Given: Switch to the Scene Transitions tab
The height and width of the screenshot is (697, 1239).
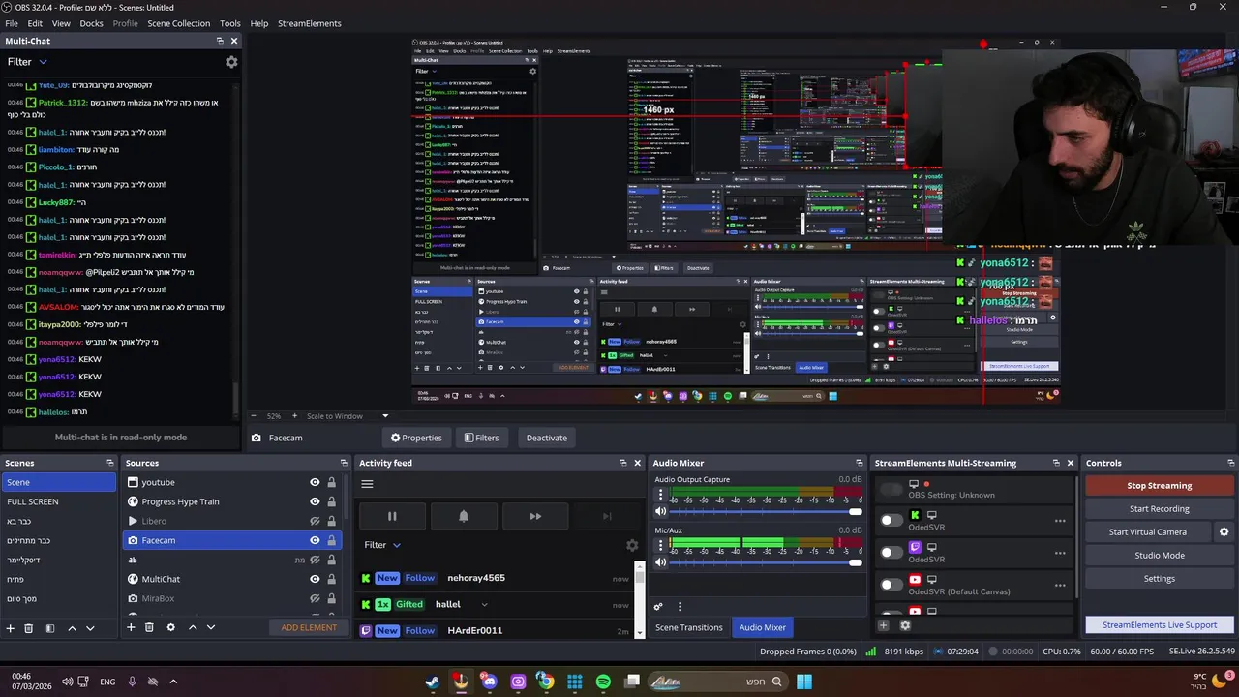Looking at the screenshot, I should coord(689,627).
